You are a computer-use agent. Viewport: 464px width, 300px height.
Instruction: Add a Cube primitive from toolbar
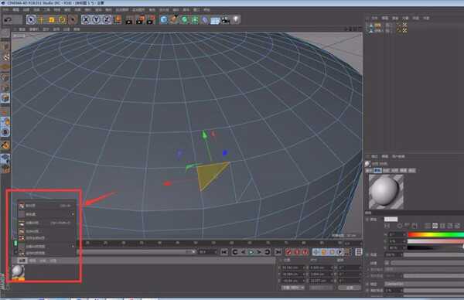coord(164,20)
